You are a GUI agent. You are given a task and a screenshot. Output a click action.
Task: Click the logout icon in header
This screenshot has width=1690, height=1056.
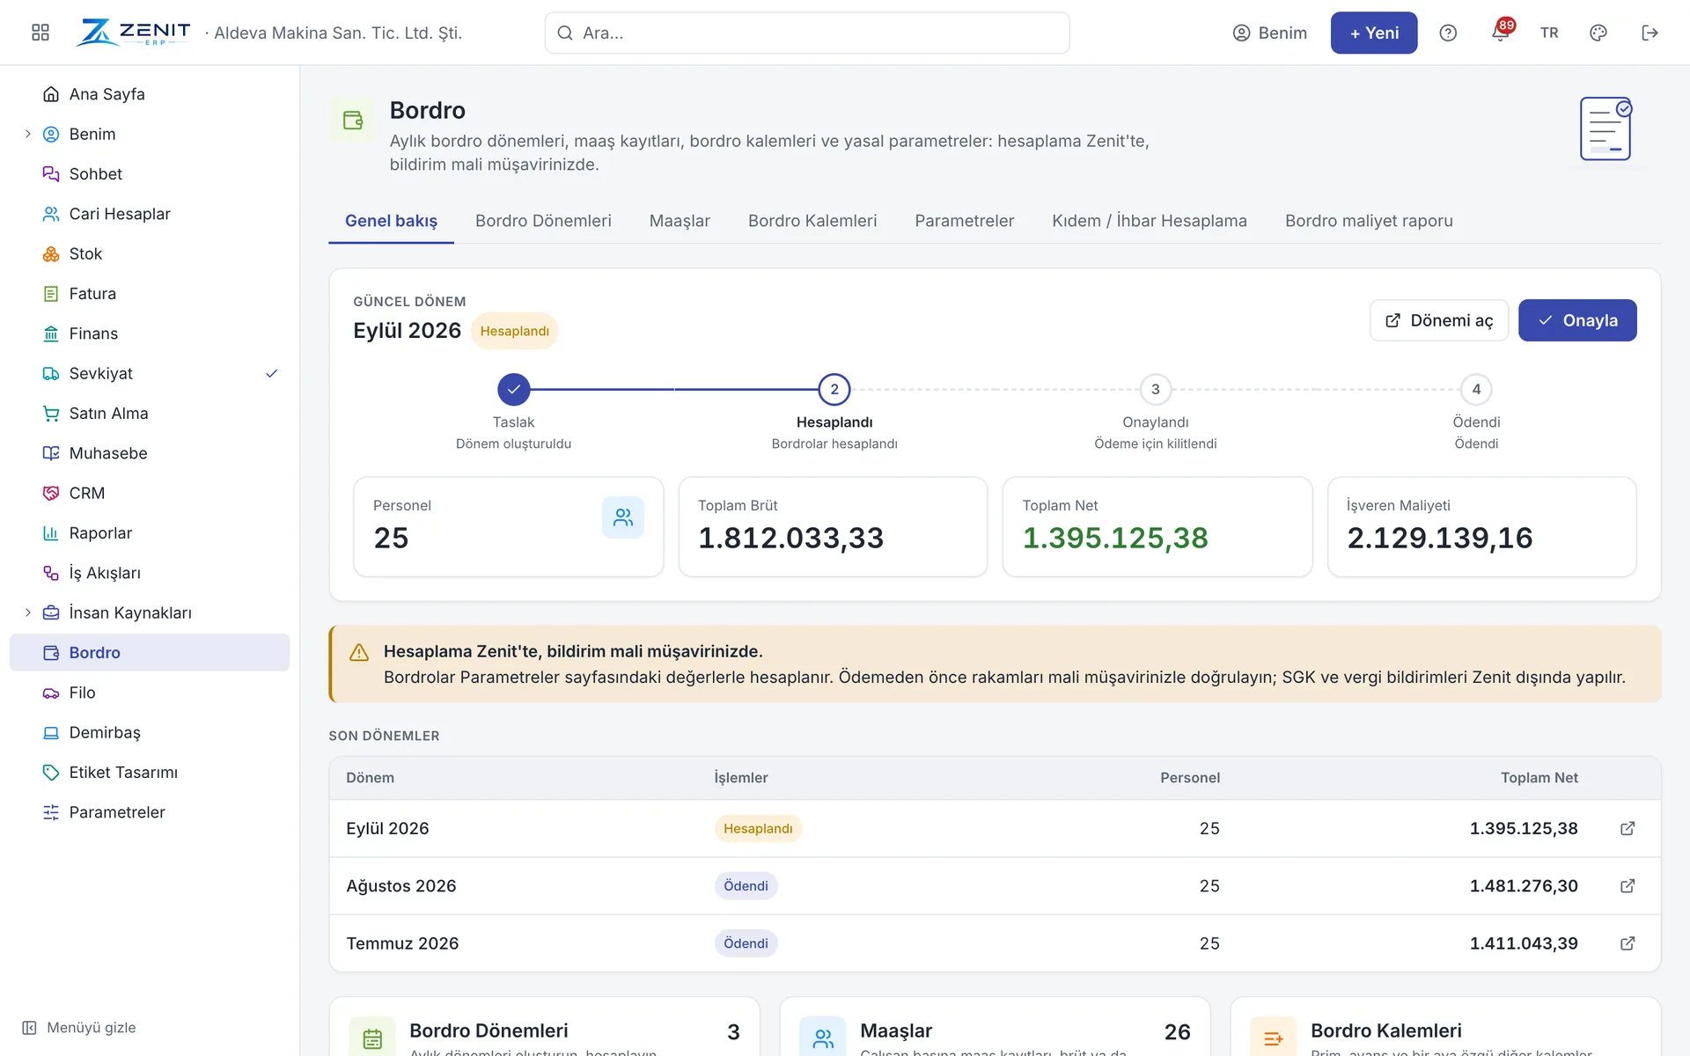point(1650,33)
